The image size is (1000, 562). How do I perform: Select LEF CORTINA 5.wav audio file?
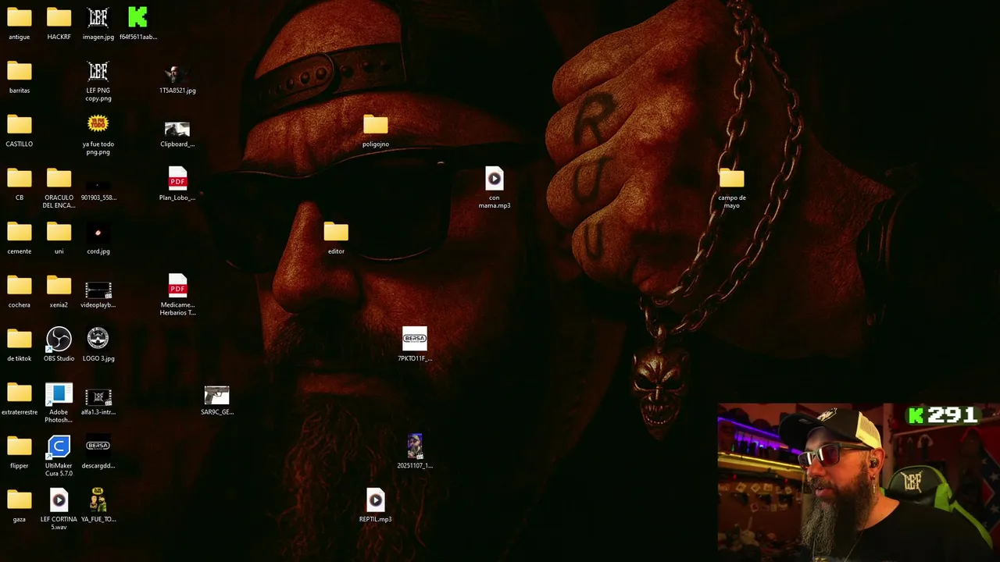click(59, 500)
